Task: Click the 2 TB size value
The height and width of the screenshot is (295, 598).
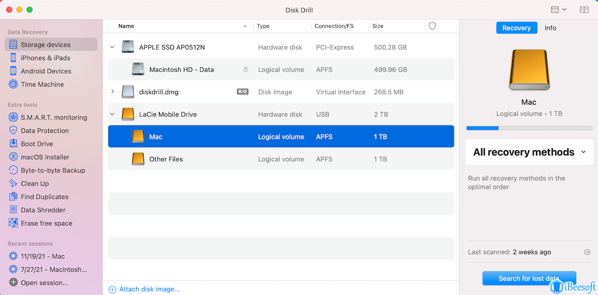Action: coord(381,114)
